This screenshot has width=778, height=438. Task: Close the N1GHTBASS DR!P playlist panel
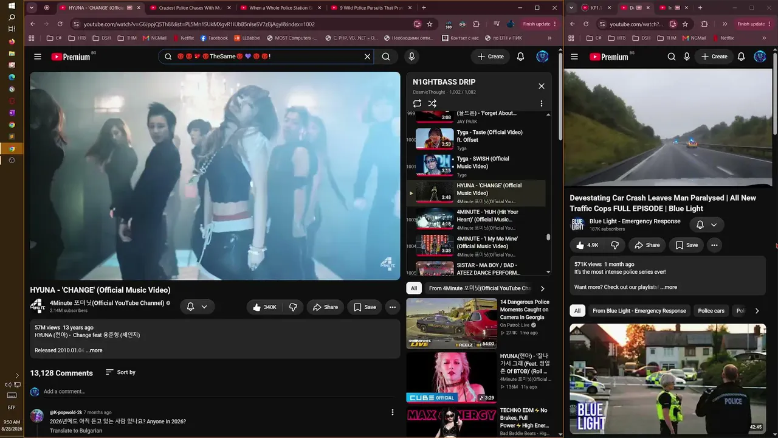[542, 86]
